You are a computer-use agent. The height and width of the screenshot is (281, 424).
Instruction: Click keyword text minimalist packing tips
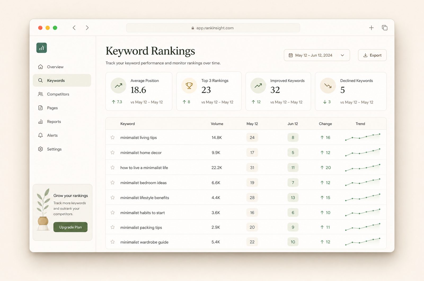pyautogui.click(x=141, y=227)
